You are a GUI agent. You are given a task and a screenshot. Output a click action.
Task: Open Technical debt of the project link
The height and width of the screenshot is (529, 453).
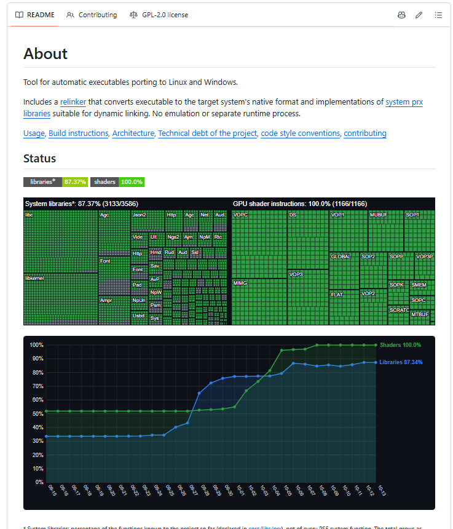pyautogui.click(x=207, y=133)
